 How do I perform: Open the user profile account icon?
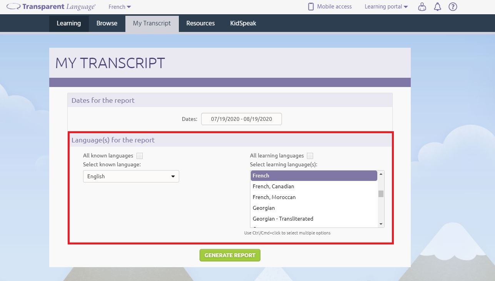(x=422, y=7)
